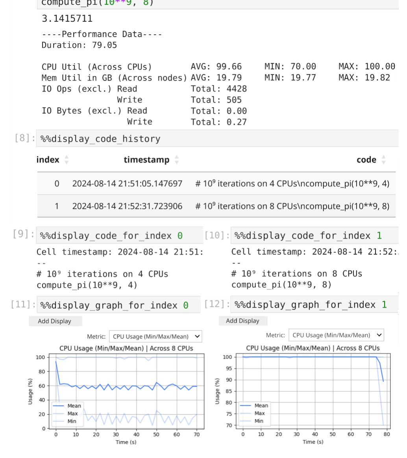407x458 pixels.
Task: Click the %%display_code_for_index 1 cell
Action: click(314, 235)
